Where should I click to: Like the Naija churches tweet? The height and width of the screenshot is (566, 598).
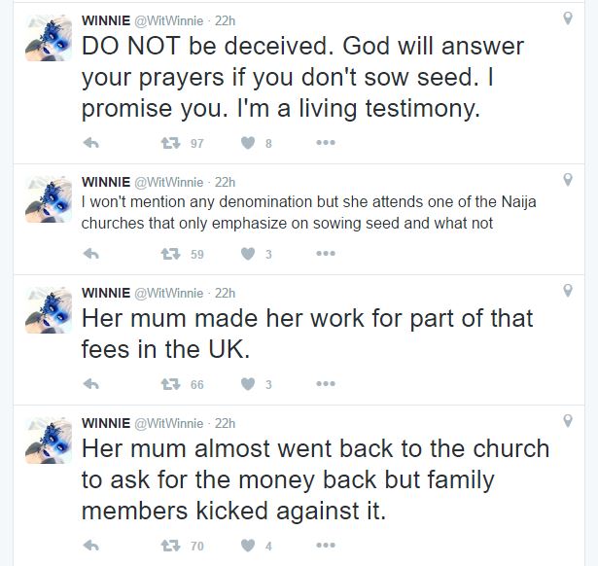click(x=247, y=255)
